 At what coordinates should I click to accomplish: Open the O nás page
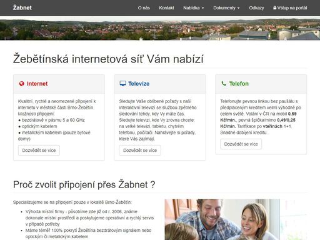click(144, 8)
